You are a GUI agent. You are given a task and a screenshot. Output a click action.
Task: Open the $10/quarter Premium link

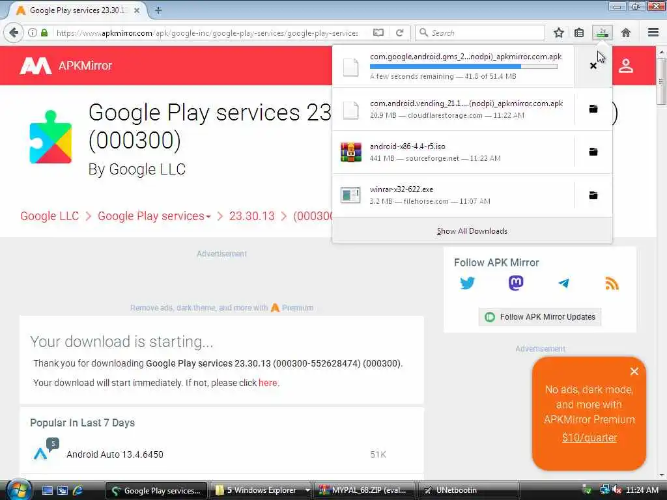[589, 438]
